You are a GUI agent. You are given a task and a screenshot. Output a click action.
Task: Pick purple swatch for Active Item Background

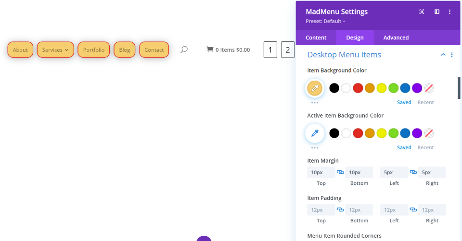click(x=417, y=133)
